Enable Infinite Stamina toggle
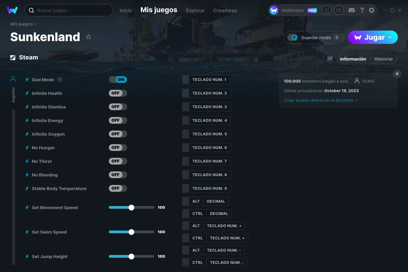The image size is (408, 272). [x=118, y=107]
